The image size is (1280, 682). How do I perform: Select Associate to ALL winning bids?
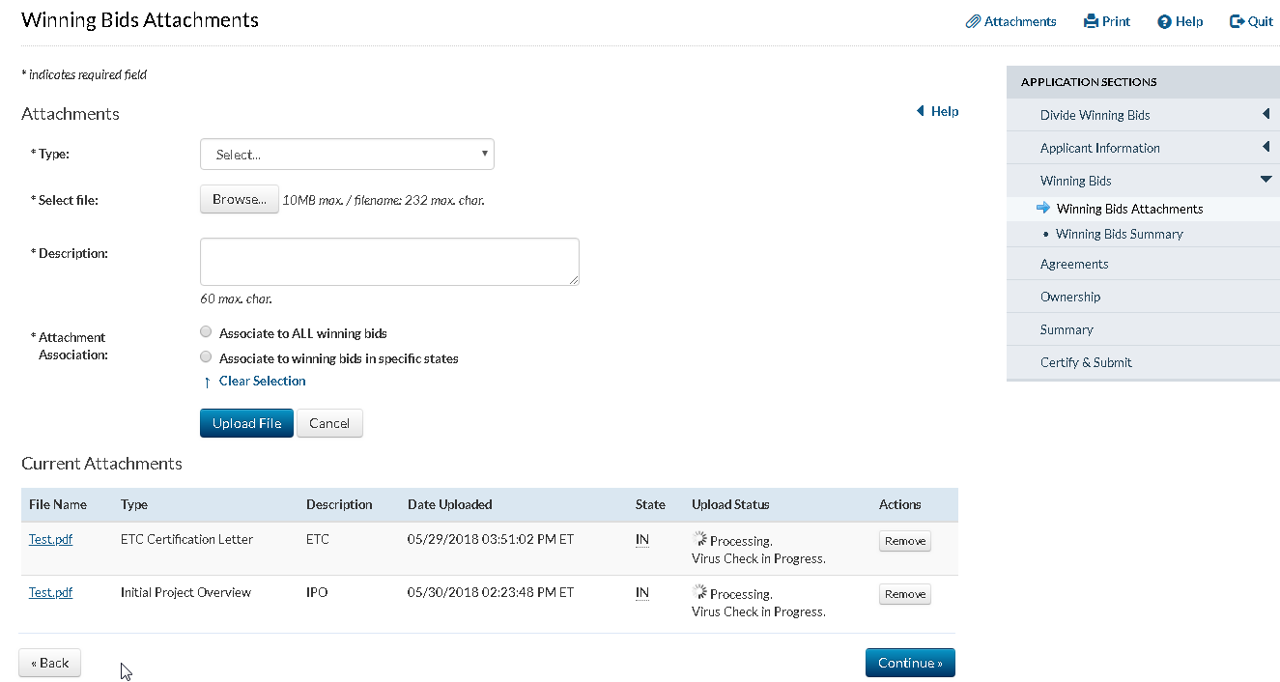pos(206,332)
